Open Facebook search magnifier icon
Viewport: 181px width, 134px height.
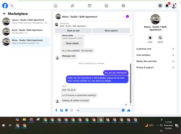[12, 6]
